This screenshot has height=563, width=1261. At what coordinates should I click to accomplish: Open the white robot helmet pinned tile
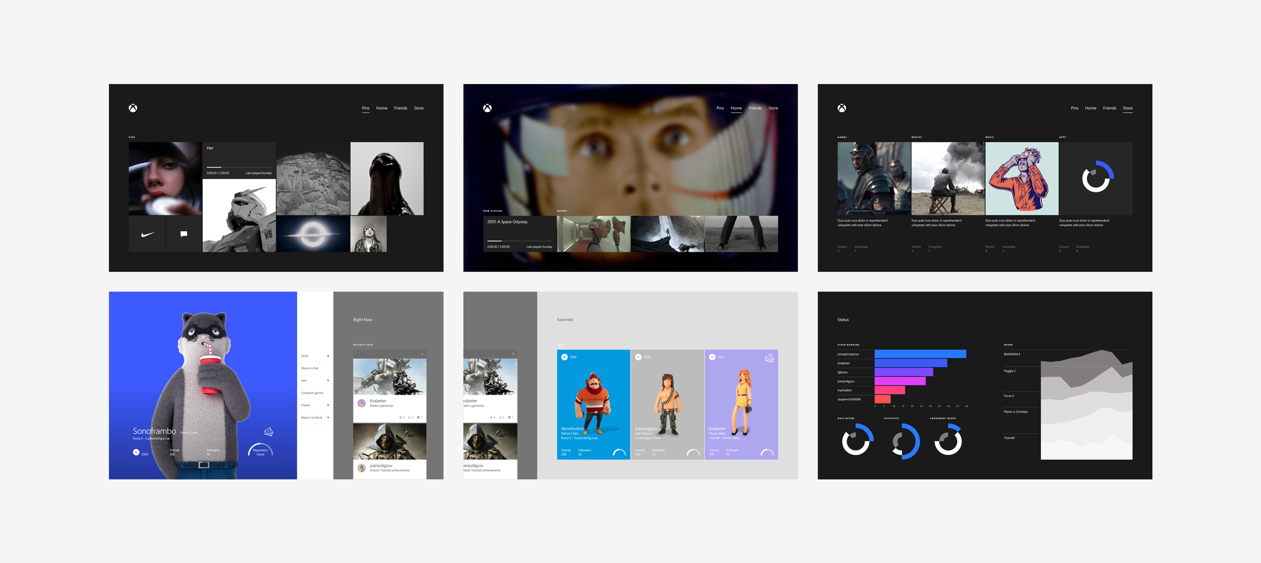coord(239,216)
